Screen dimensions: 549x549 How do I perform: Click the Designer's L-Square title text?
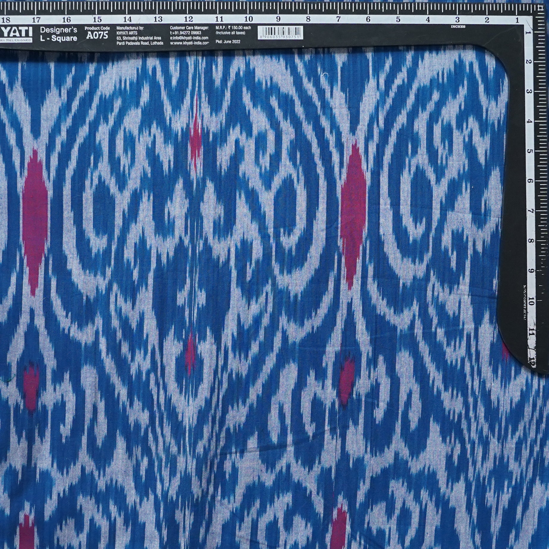pyautogui.click(x=59, y=34)
